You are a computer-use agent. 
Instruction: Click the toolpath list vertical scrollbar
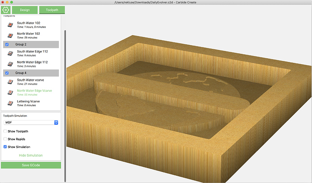click(65, 106)
